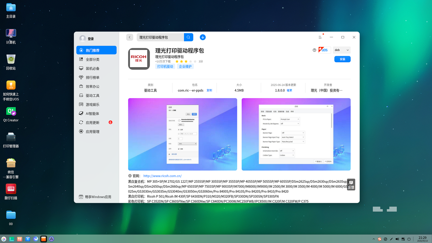The width and height of the screenshot is (432, 243).
Task: Click the RICOH app logo
Action: tap(139, 59)
